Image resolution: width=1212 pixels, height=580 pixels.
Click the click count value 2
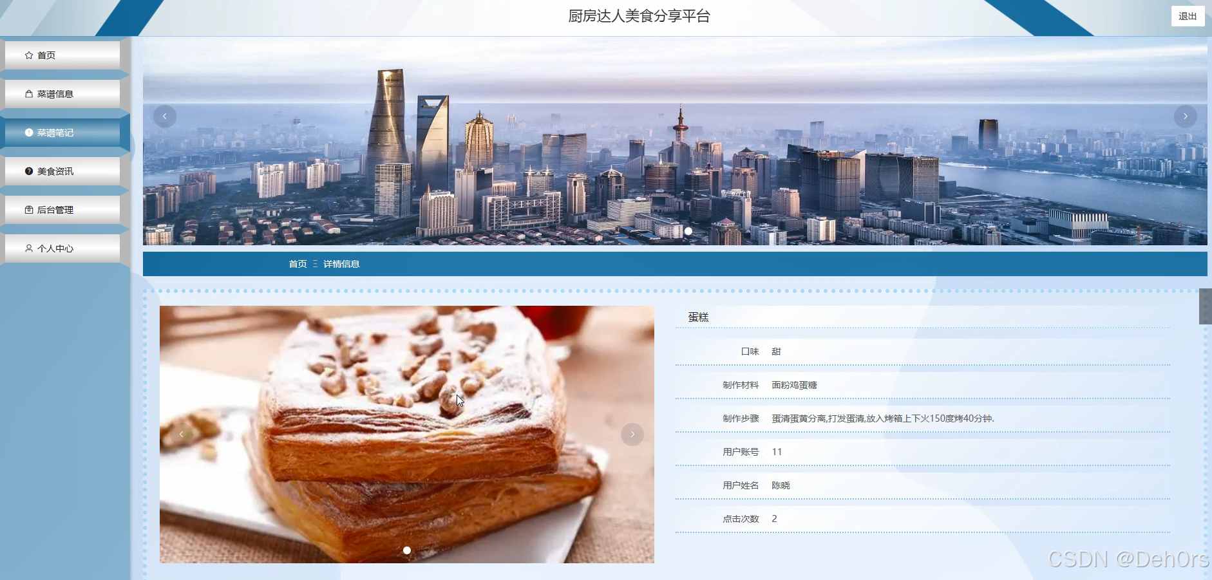pyautogui.click(x=774, y=519)
